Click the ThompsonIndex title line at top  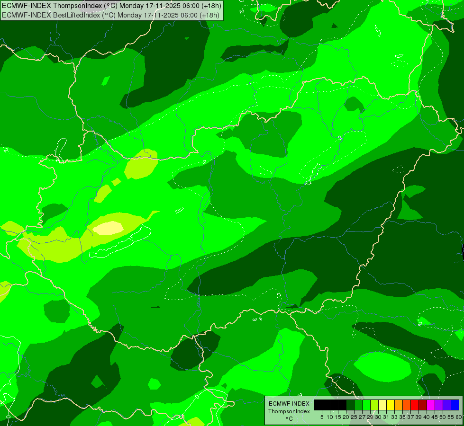[111, 6]
